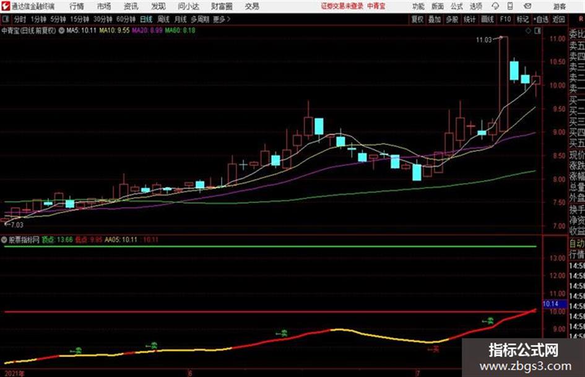Viewport: 585px width, 377px height.
Task: Switch to 15分钟 period
Action: [79, 19]
